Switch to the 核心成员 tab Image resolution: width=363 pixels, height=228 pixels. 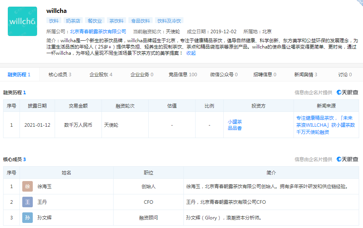[x=60, y=74]
